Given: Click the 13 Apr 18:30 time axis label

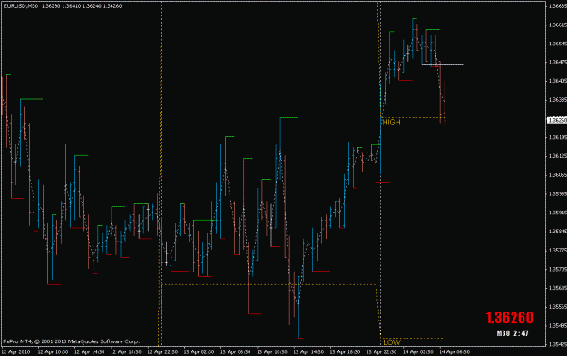Looking at the screenshot, I should tap(345, 352).
